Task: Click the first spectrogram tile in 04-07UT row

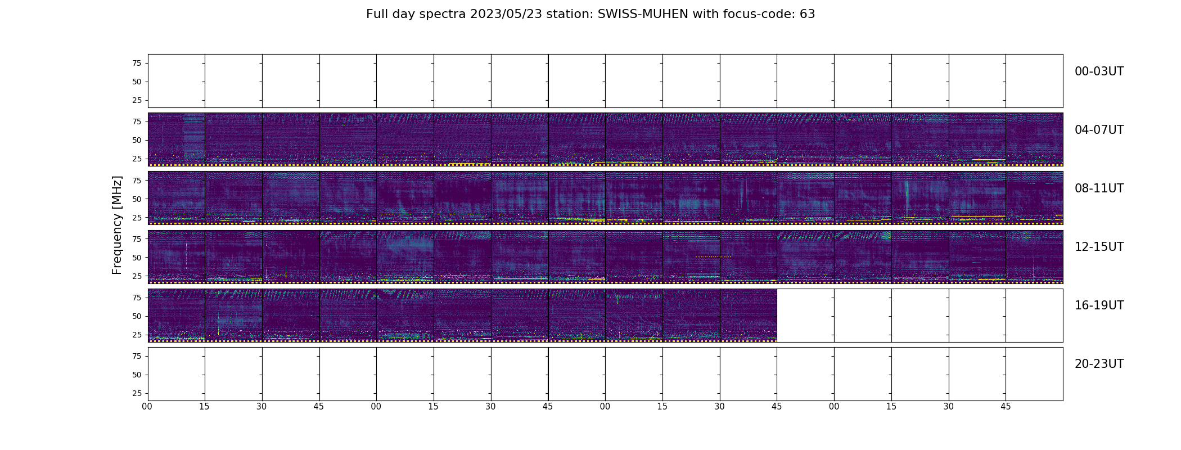Action: click(177, 139)
